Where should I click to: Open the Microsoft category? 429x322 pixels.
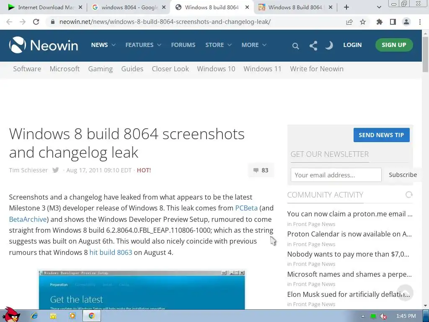[65, 69]
